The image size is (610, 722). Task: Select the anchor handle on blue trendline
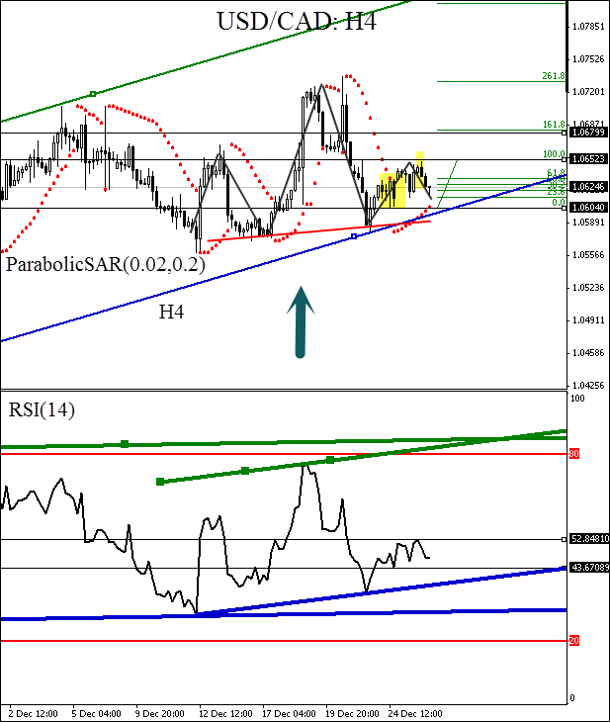tap(354, 236)
